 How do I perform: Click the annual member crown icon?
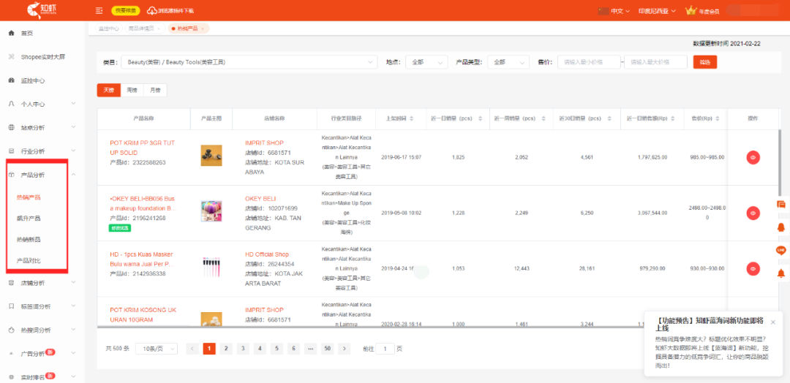pos(691,10)
